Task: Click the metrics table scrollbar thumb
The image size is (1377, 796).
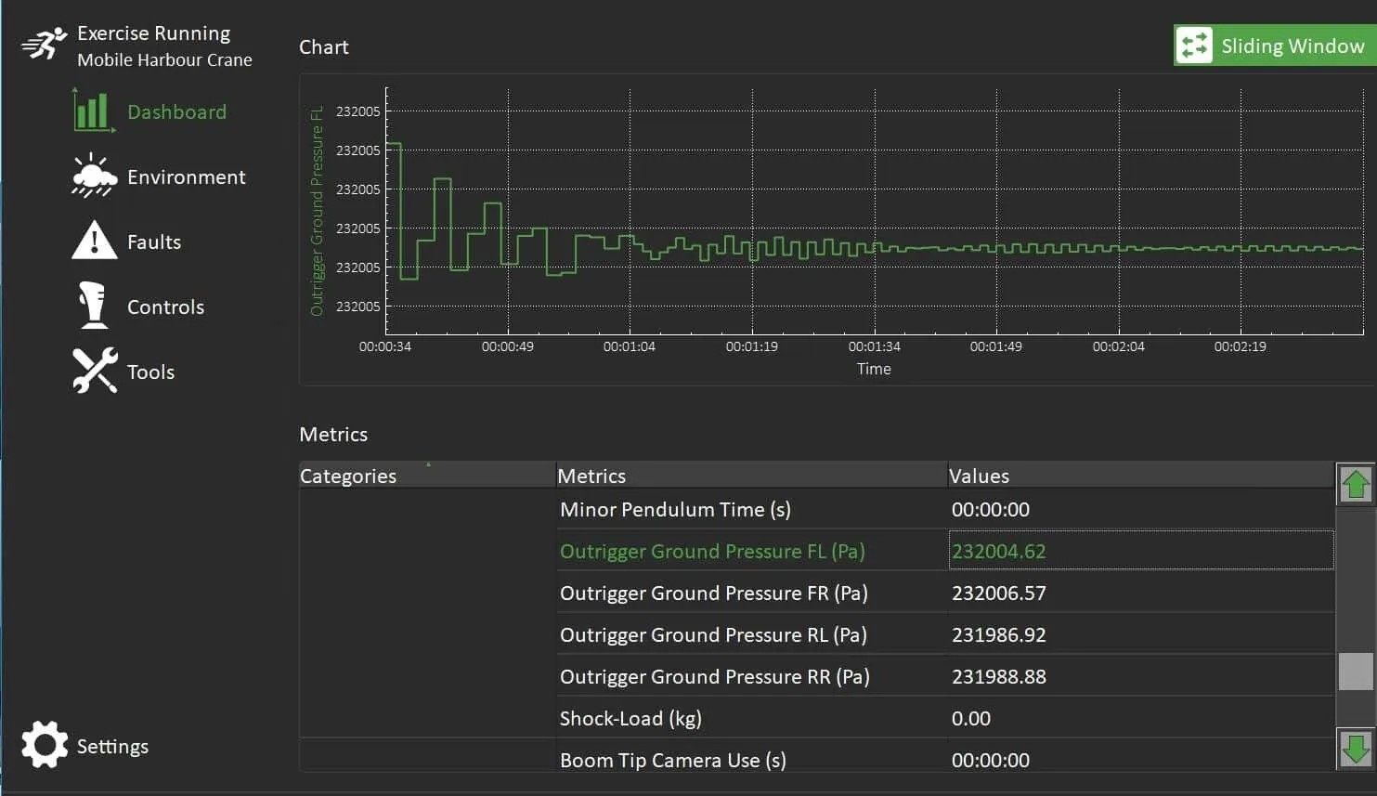Action: 1355,671
